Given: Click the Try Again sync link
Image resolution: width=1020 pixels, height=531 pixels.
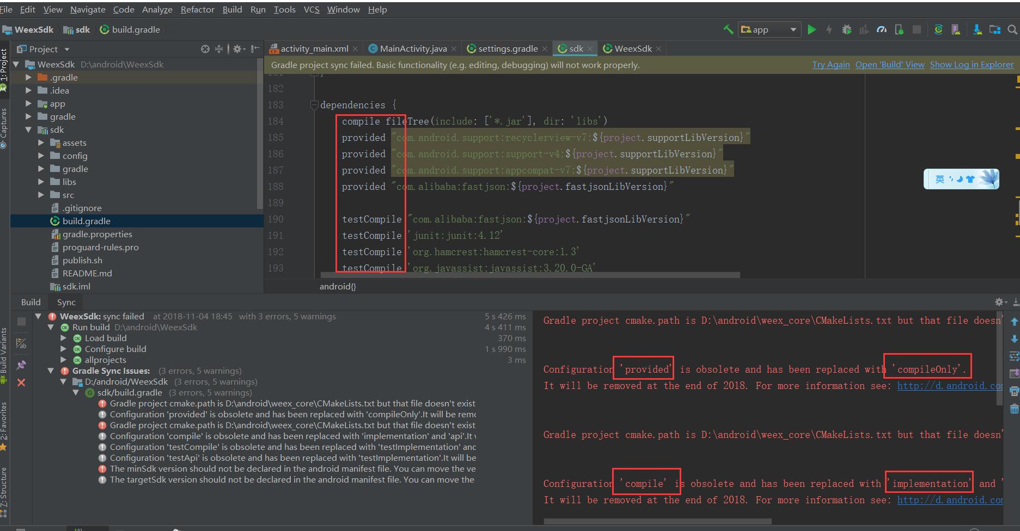Looking at the screenshot, I should (x=830, y=64).
